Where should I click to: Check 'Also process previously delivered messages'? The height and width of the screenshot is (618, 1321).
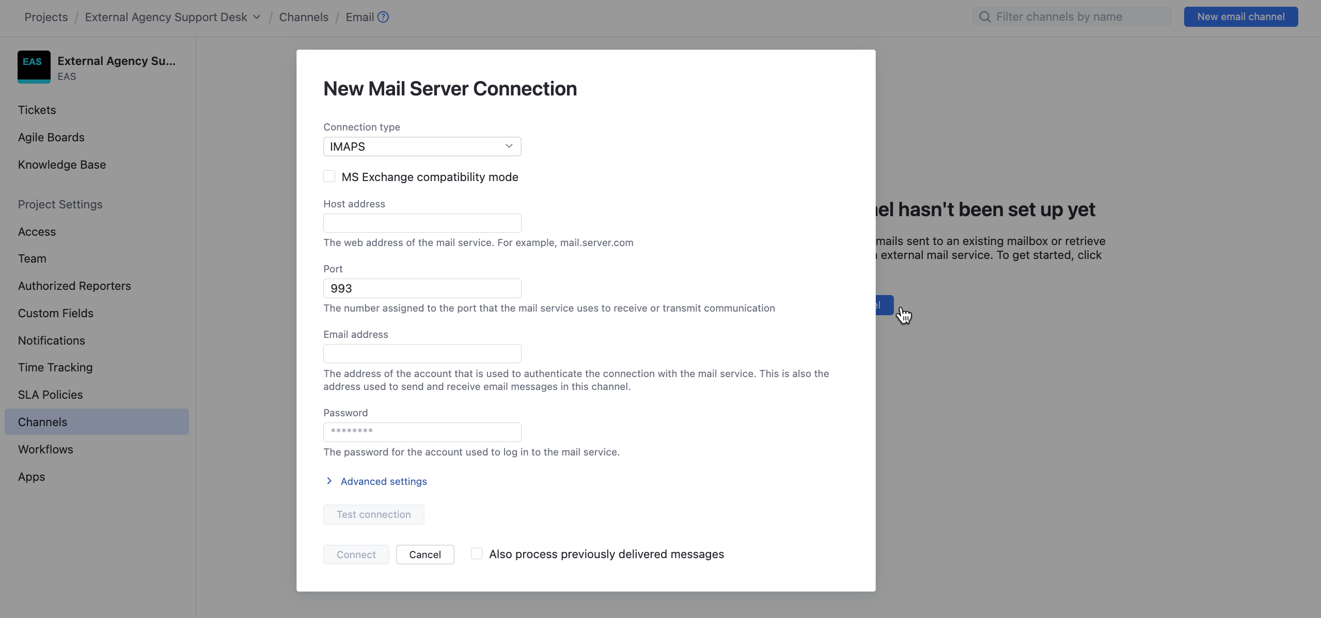coord(476,553)
